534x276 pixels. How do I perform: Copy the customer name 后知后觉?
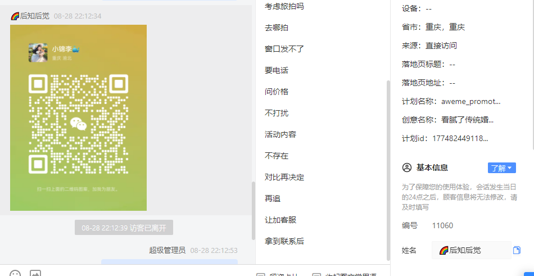(517, 250)
